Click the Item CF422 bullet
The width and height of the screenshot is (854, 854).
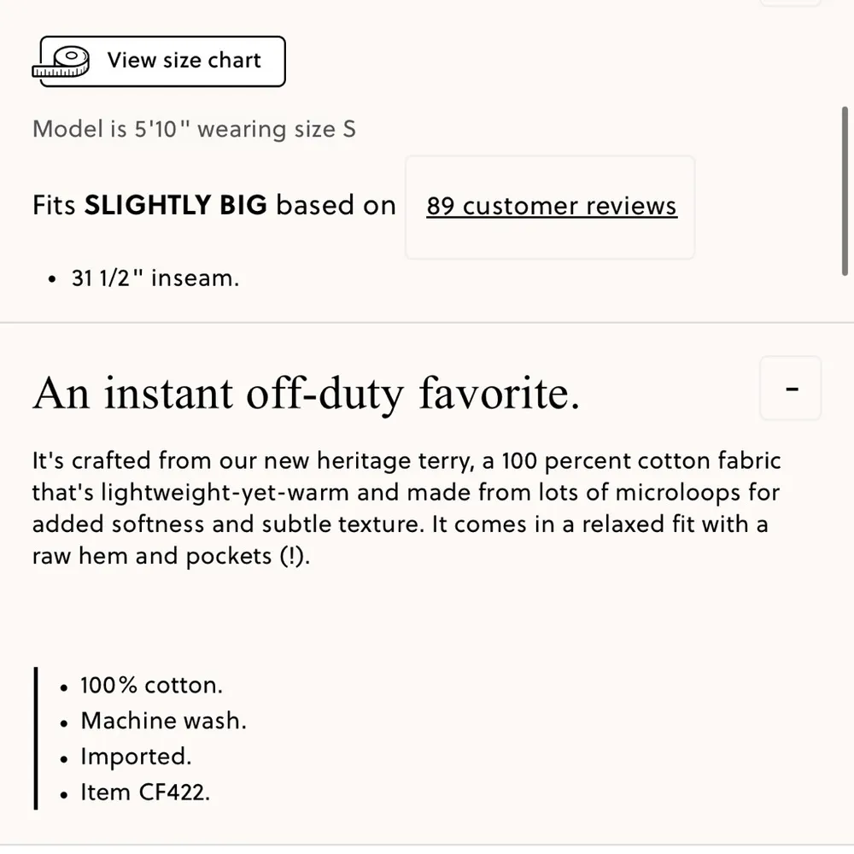point(144,793)
